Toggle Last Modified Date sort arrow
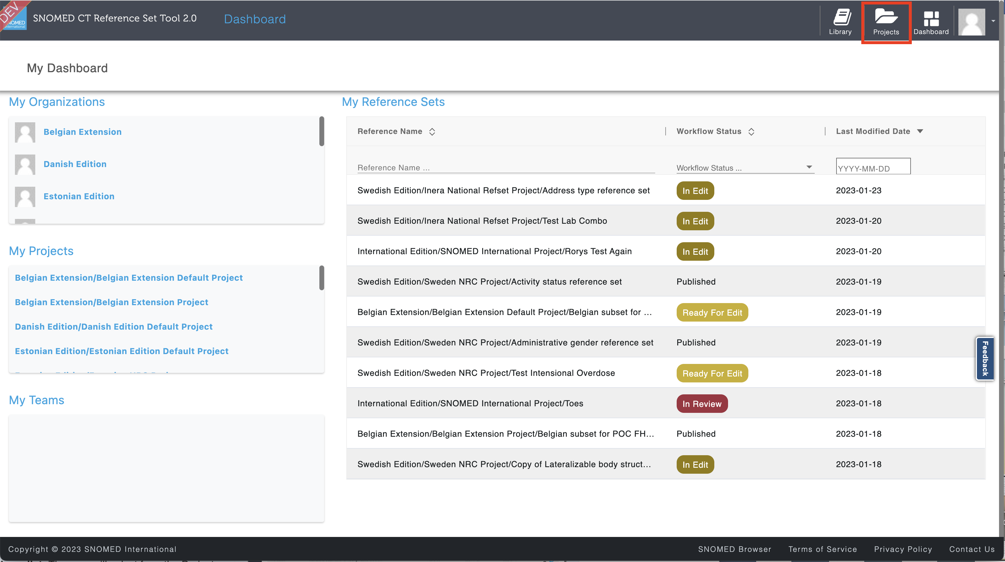The image size is (1005, 562). pos(920,131)
